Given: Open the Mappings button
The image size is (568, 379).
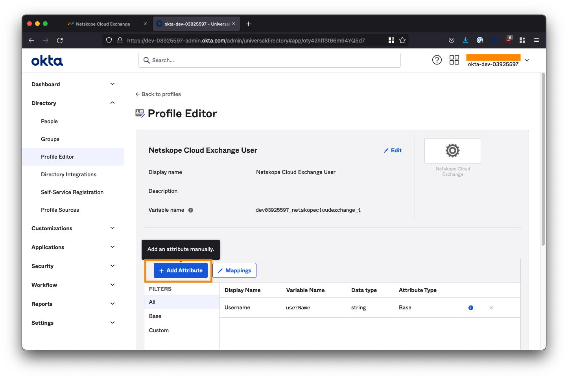Looking at the screenshot, I should 234,270.
